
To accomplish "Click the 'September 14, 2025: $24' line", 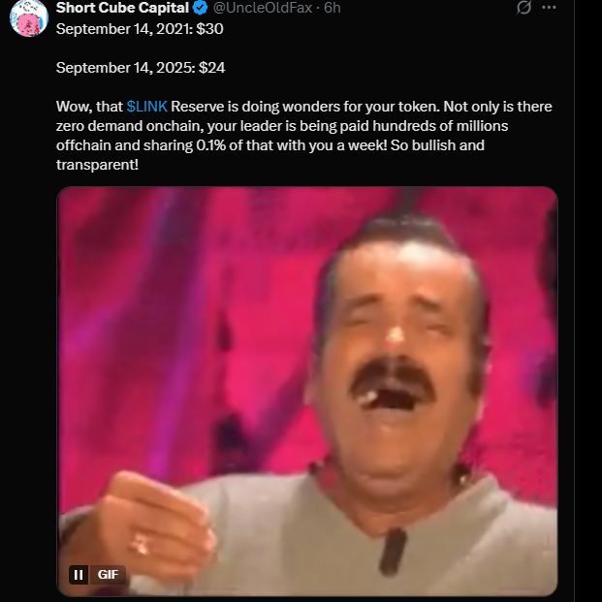I will pos(141,68).
